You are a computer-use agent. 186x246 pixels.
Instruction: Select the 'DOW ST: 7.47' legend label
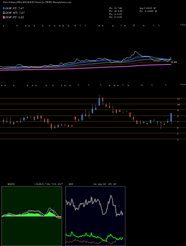click(15, 8)
